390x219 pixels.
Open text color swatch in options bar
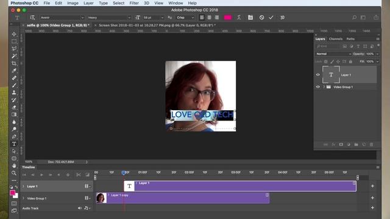(x=228, y=18)
